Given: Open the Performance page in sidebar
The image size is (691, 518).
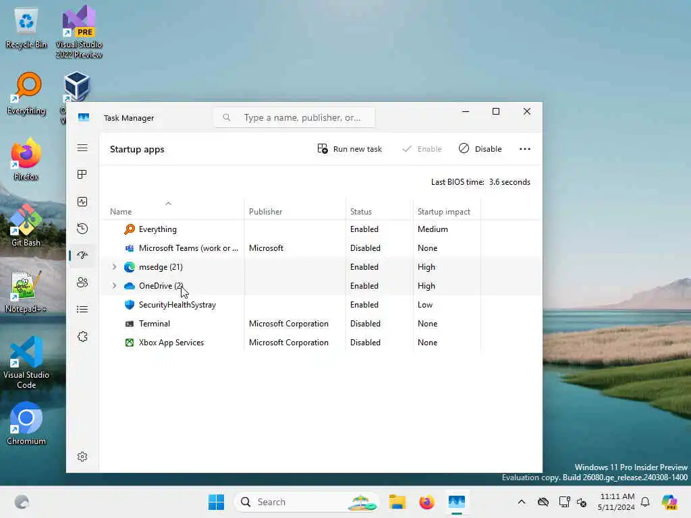Looking at the screenshot, I should [82, 202].
